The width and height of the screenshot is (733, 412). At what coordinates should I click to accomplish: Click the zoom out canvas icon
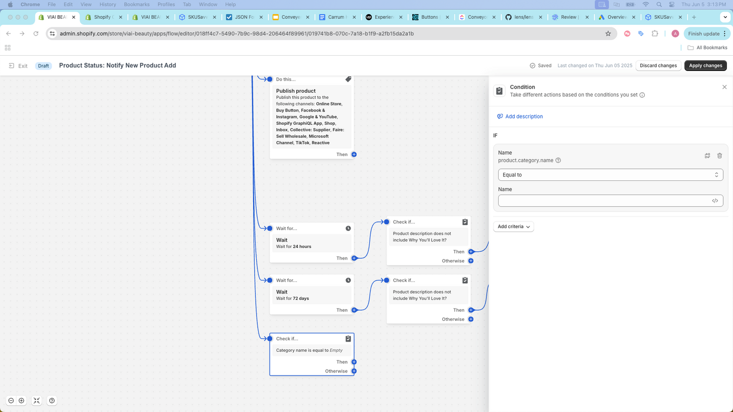[x=11, y=400]
